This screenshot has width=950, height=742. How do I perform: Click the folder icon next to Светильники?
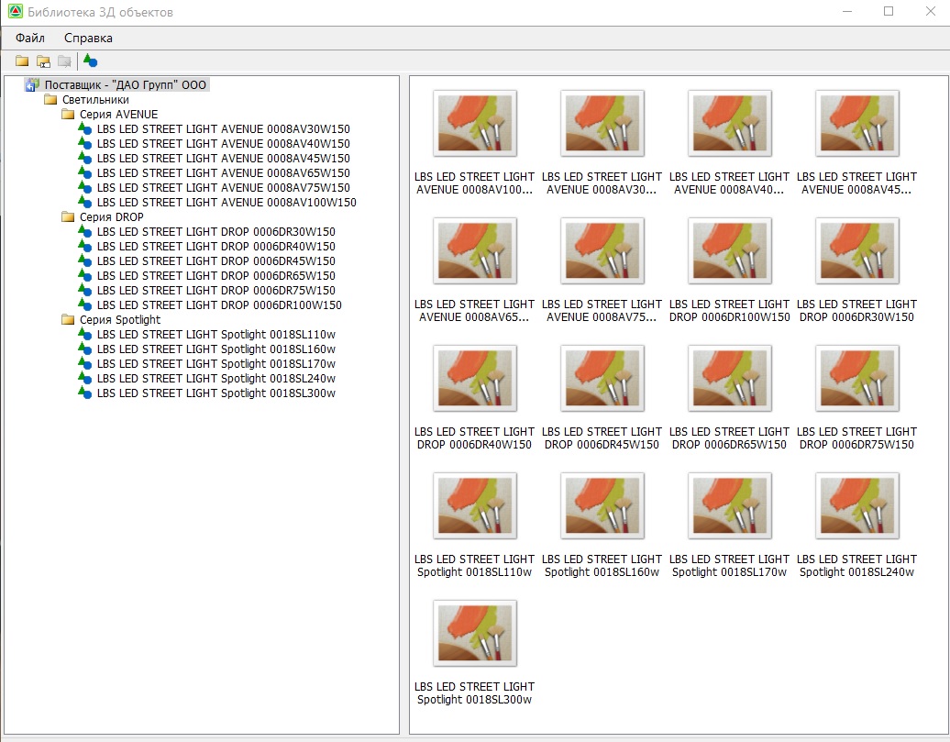pyautogui.click(x=50, y=99)
